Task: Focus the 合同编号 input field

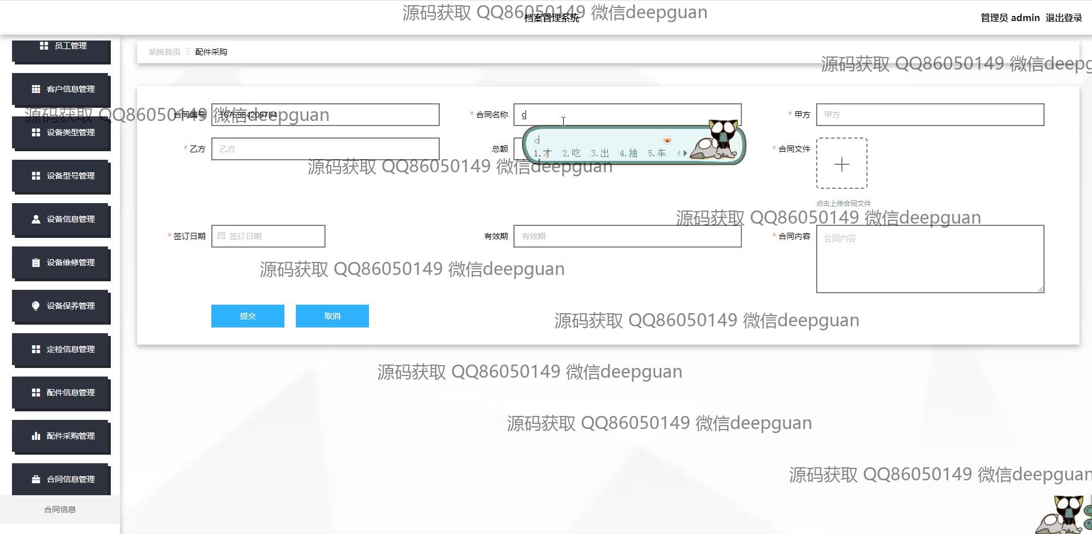Action: tap(326, 115)
